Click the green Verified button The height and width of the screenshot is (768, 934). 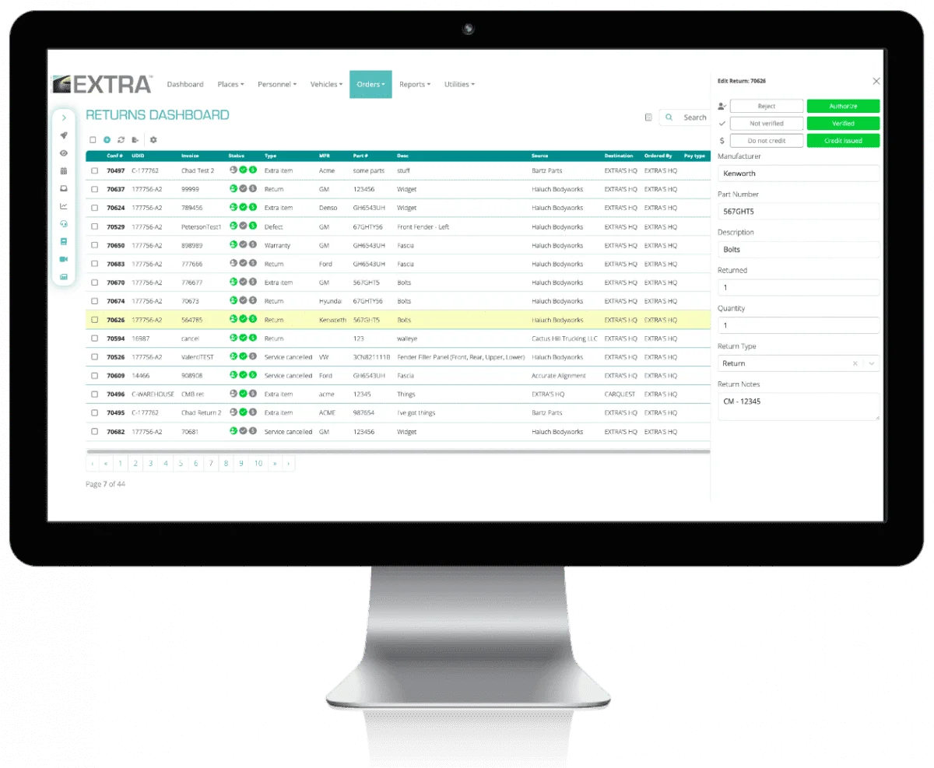[x=843, y=123]
